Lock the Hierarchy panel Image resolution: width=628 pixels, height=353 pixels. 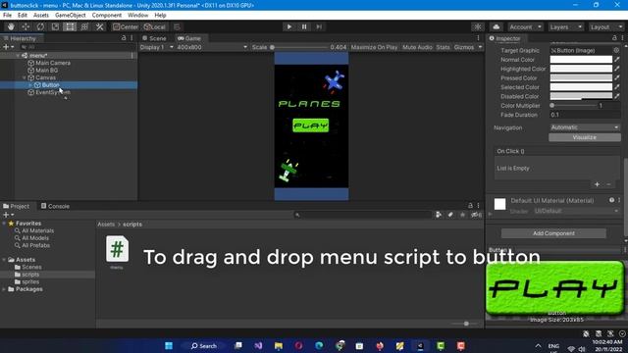(124, 38)
